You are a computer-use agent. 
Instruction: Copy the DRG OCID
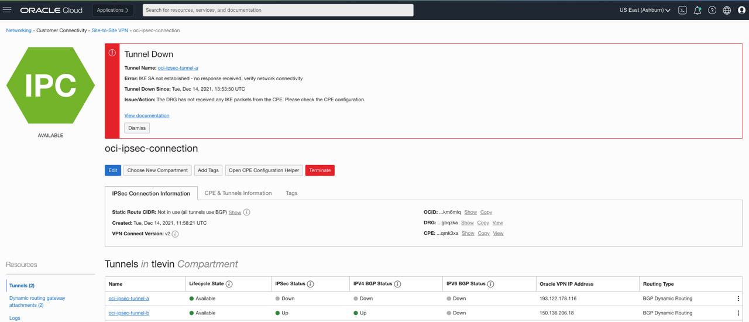click(x=483, y=223)
